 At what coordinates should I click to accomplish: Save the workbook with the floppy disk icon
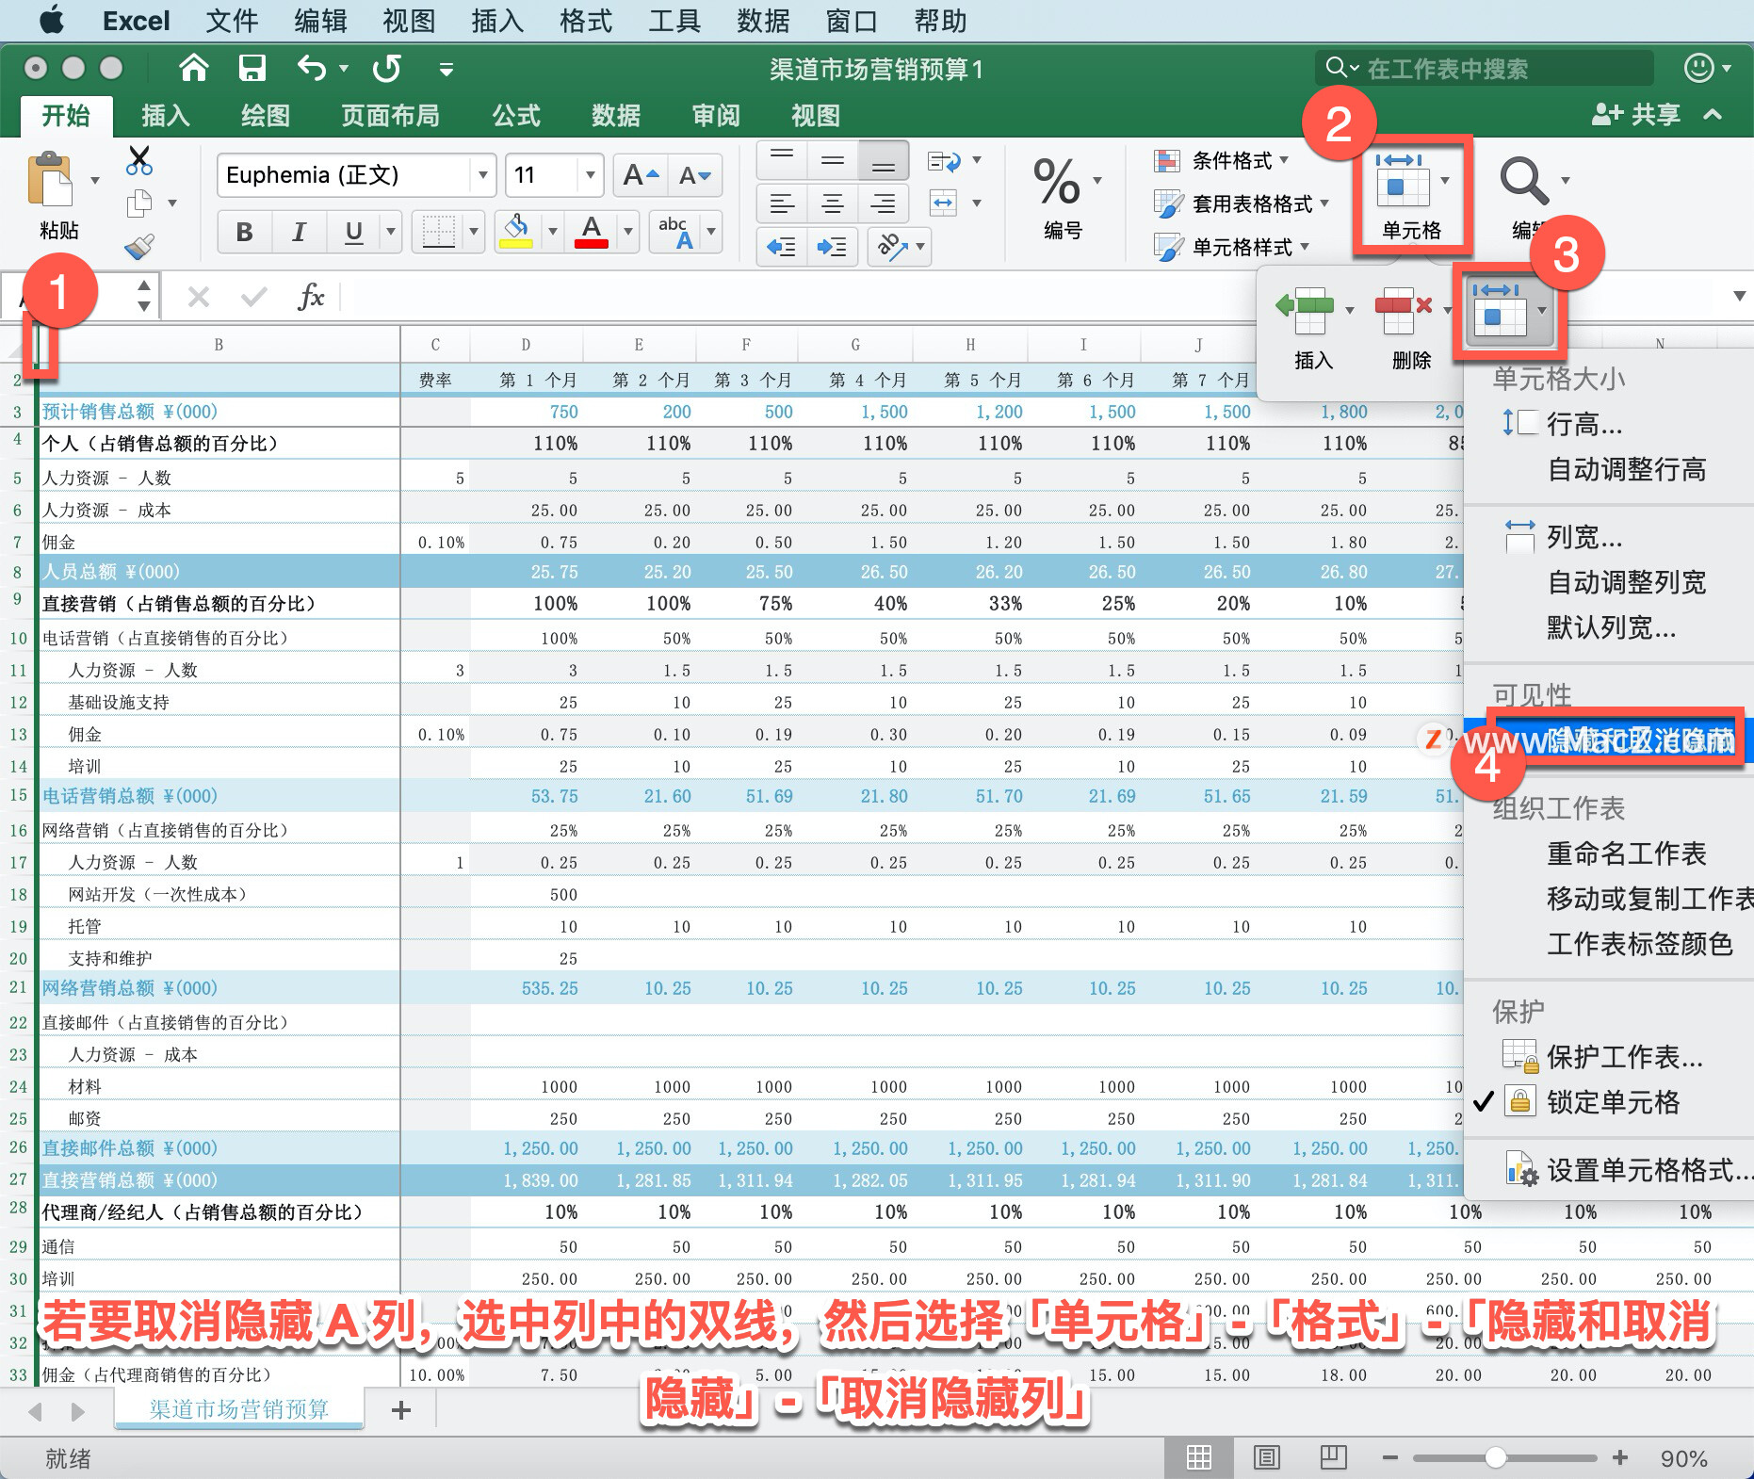click(252, 68)
